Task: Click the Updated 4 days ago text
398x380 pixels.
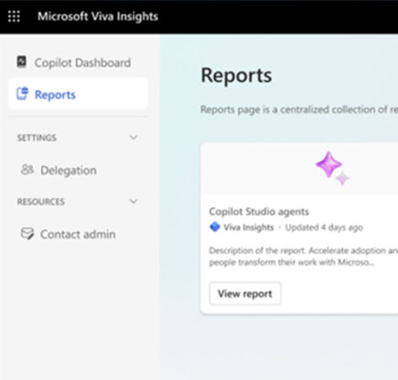Action: coord(324,227)
